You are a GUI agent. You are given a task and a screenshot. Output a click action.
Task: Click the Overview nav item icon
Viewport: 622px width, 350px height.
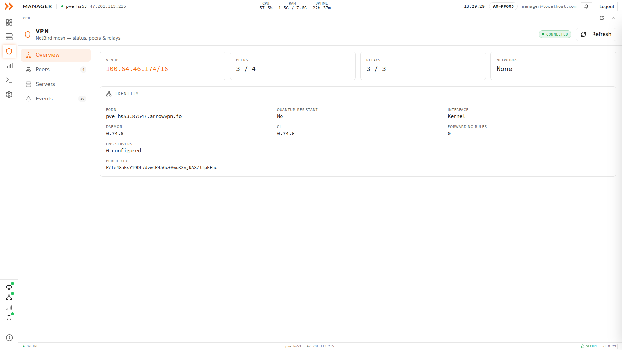29,55
